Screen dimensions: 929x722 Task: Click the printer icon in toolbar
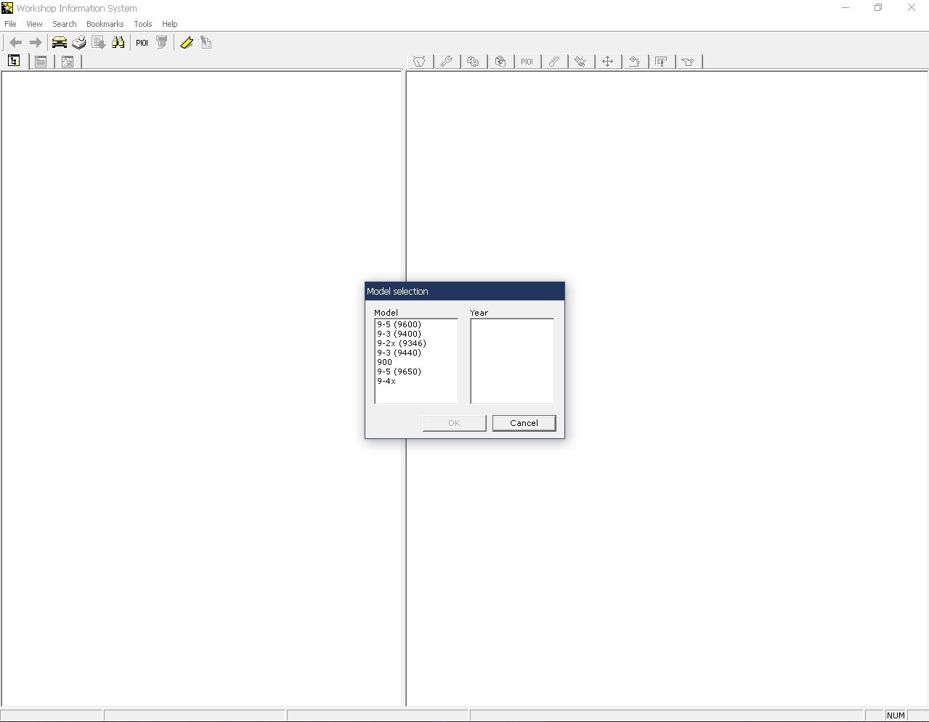point(79,43)
